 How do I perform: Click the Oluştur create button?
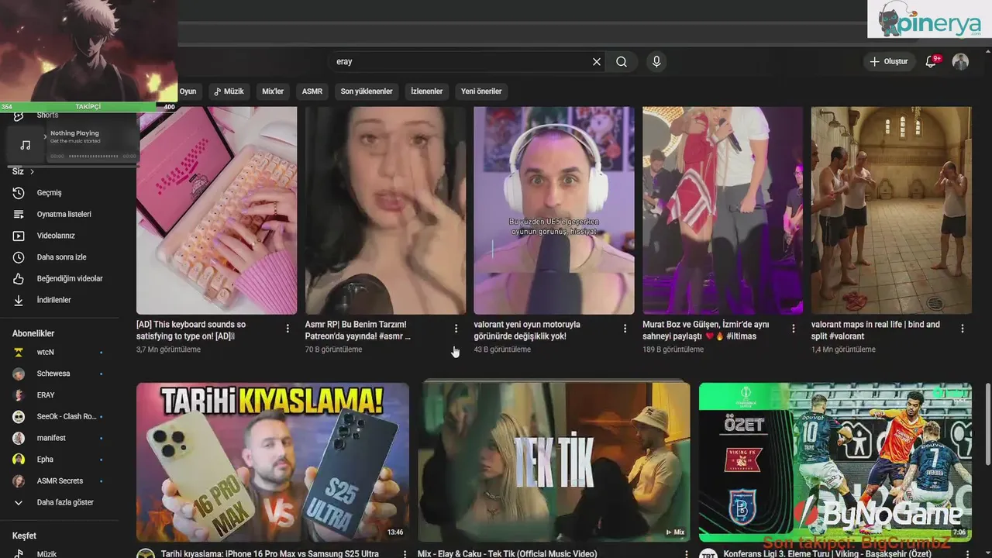(x=888, y=62)
